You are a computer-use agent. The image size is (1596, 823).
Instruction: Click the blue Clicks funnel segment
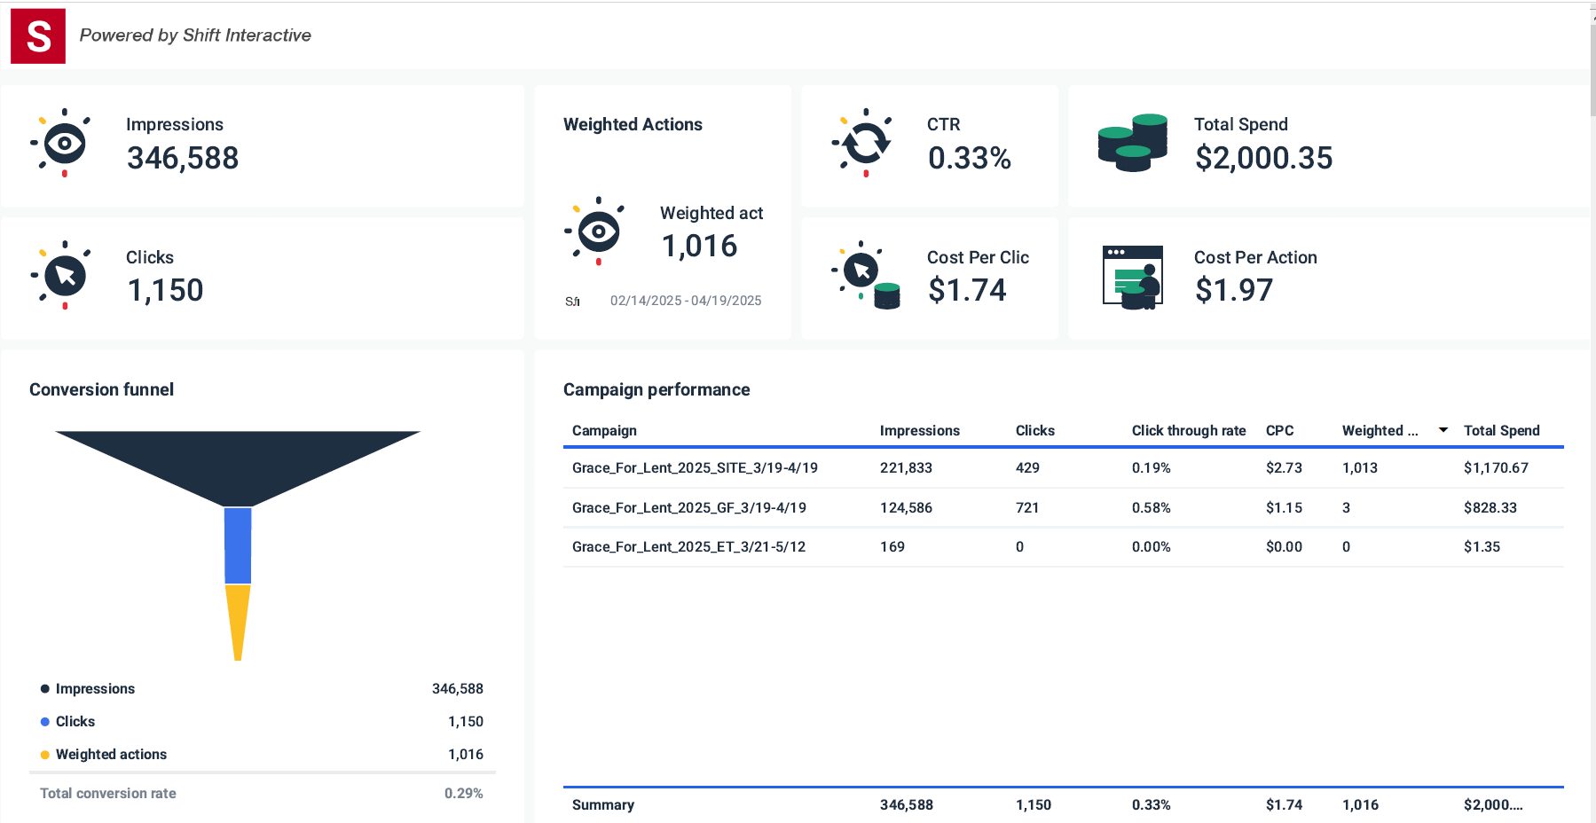238,545
